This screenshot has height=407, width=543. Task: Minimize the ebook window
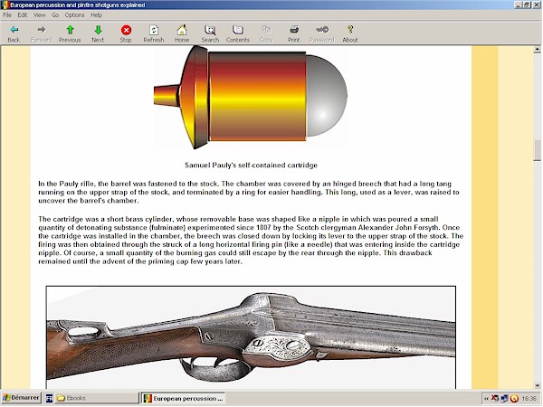point(518,5)
